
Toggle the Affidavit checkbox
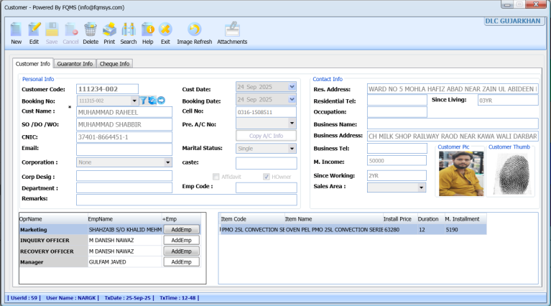pyautogui.click(x=216, y=177)
